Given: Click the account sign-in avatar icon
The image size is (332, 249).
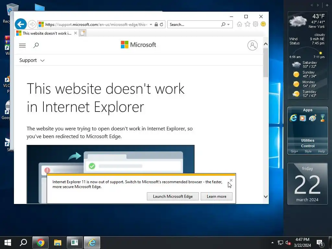Looking at the screenshot, I should [252, 45].
